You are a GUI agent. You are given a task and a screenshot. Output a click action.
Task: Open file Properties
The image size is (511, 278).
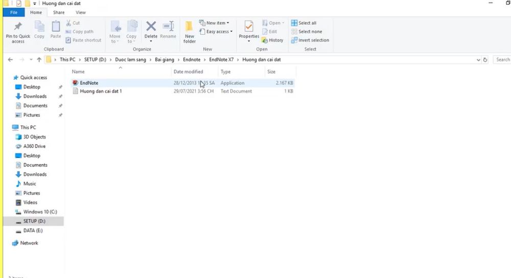pos(249,32)
